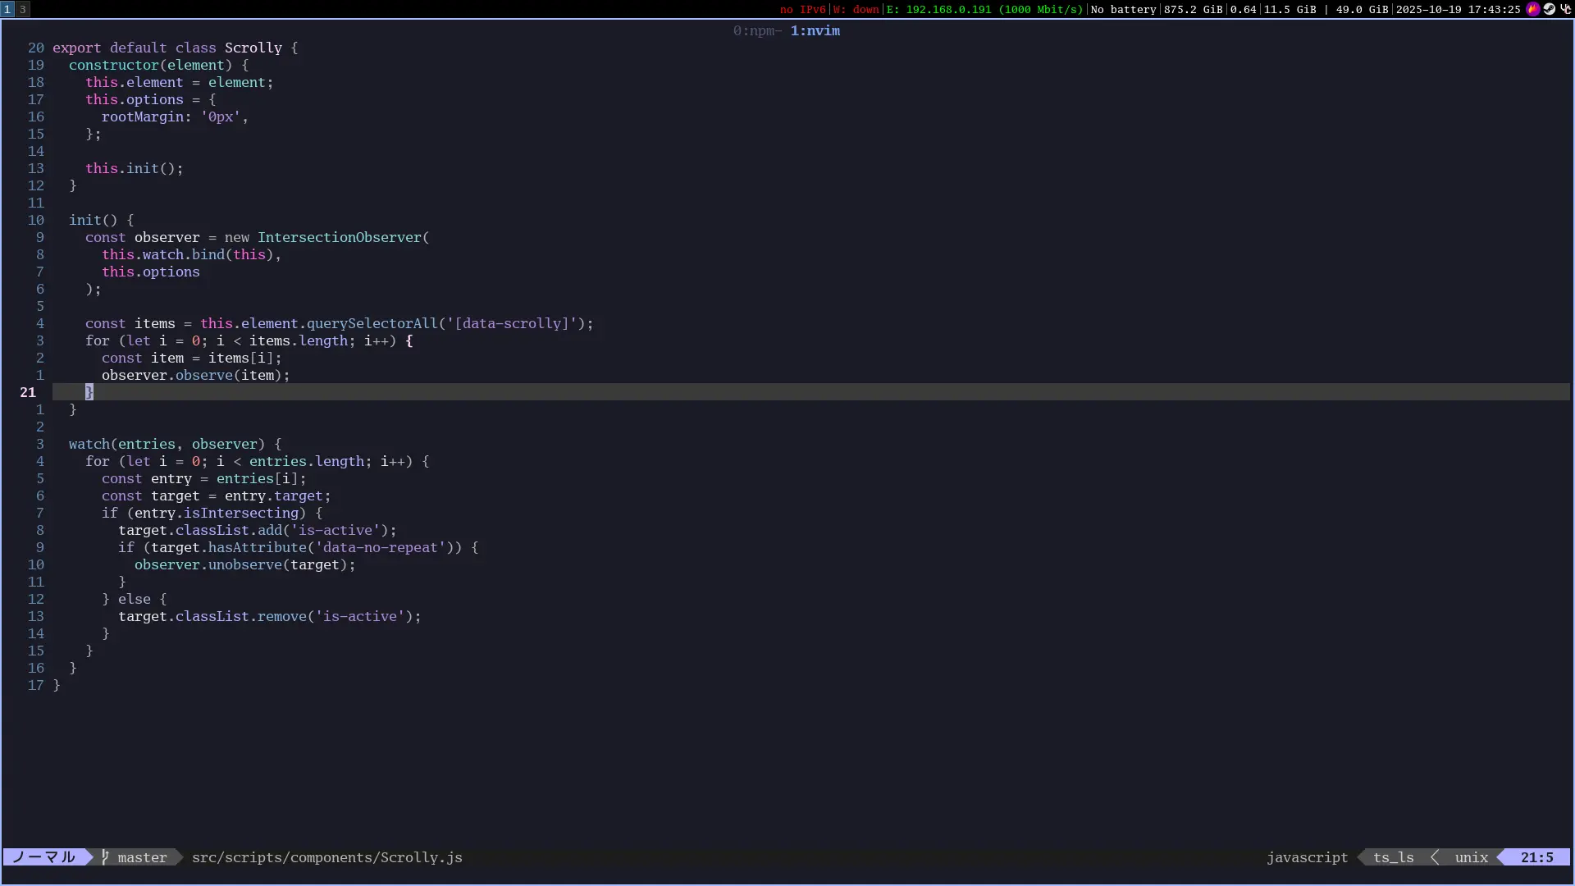This screenshot has height=886, width=1575.
Task: Place cursor on querySelectorAll method call
Action: (372, 323)
